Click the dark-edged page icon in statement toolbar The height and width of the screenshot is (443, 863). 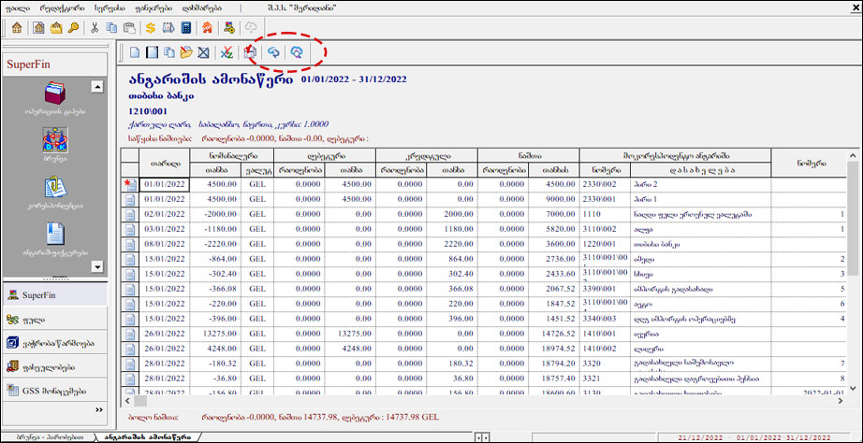(x=152, y=52)
